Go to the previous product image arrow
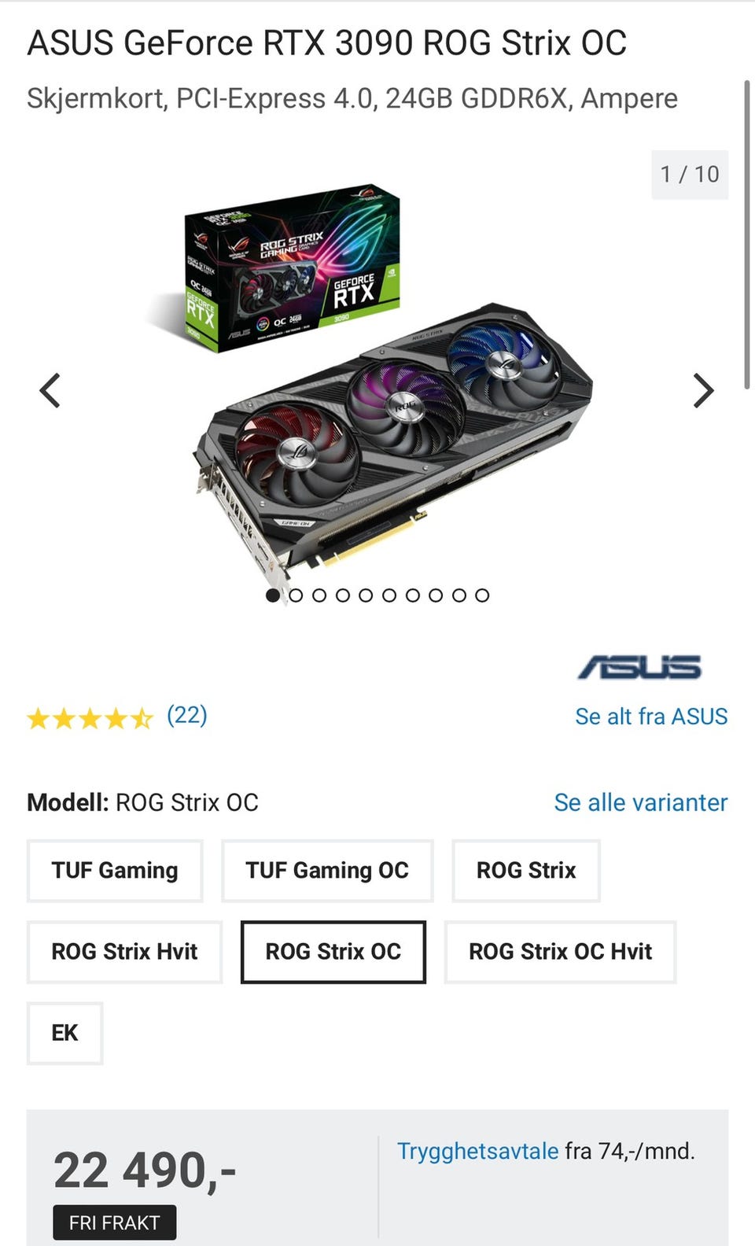 coord(50,390)
